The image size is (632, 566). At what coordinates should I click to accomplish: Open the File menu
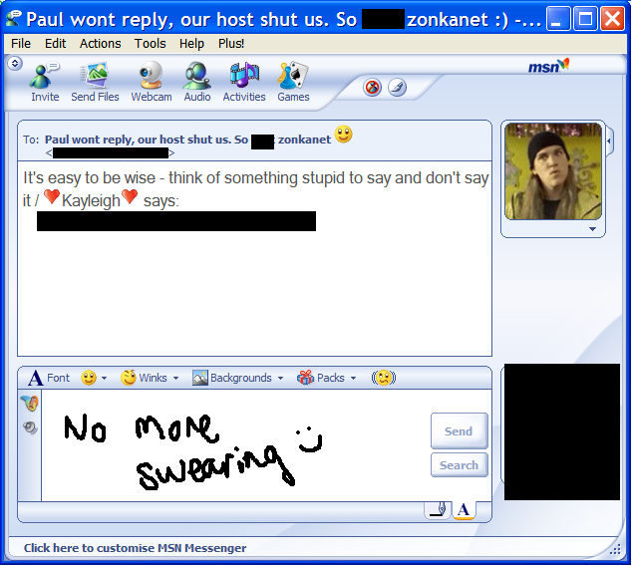point(21,43)
